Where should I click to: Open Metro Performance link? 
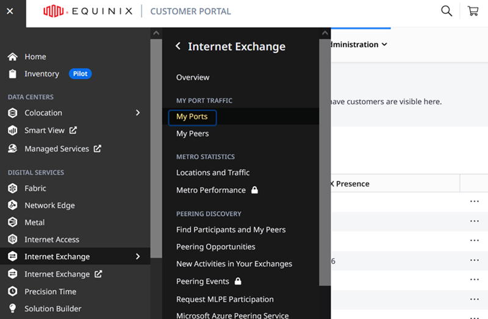210,190
